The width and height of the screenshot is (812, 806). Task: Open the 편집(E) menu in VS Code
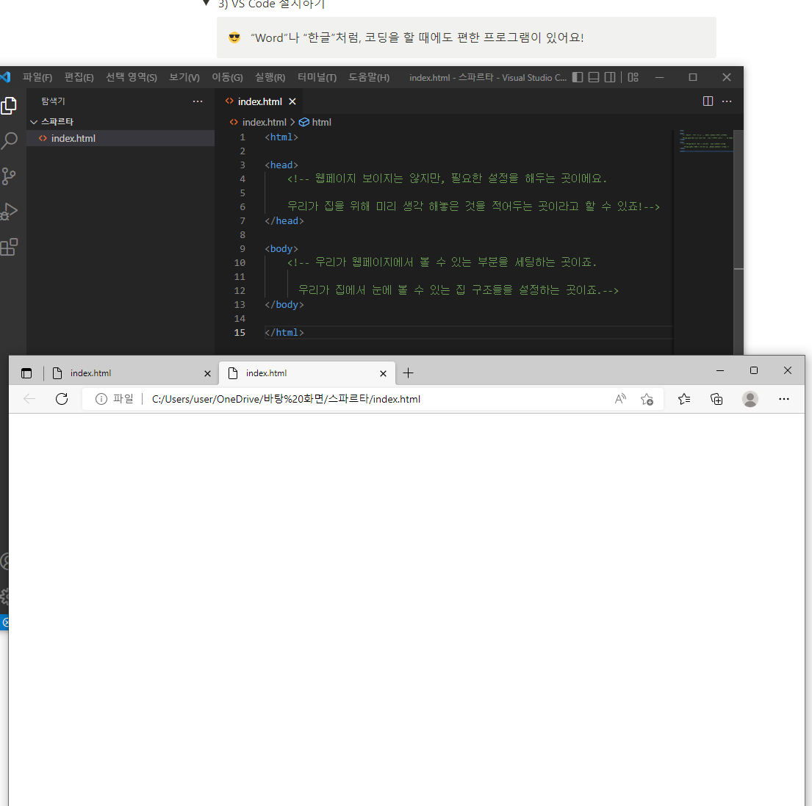point(79,77)
